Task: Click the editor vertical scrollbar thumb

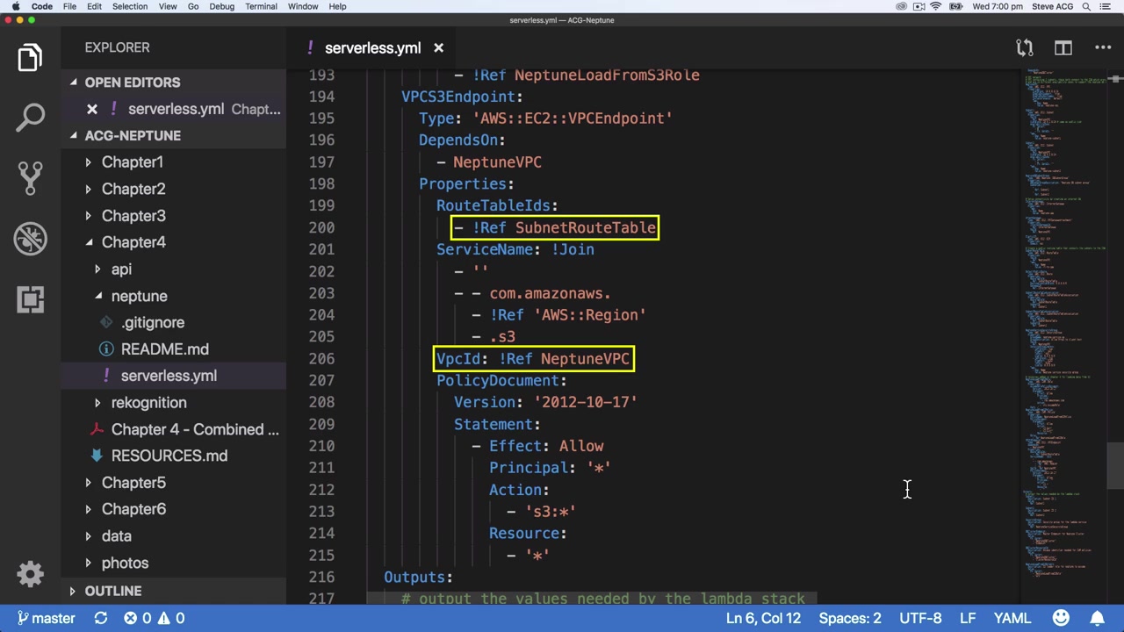Action: click(x=1114, y=465)
